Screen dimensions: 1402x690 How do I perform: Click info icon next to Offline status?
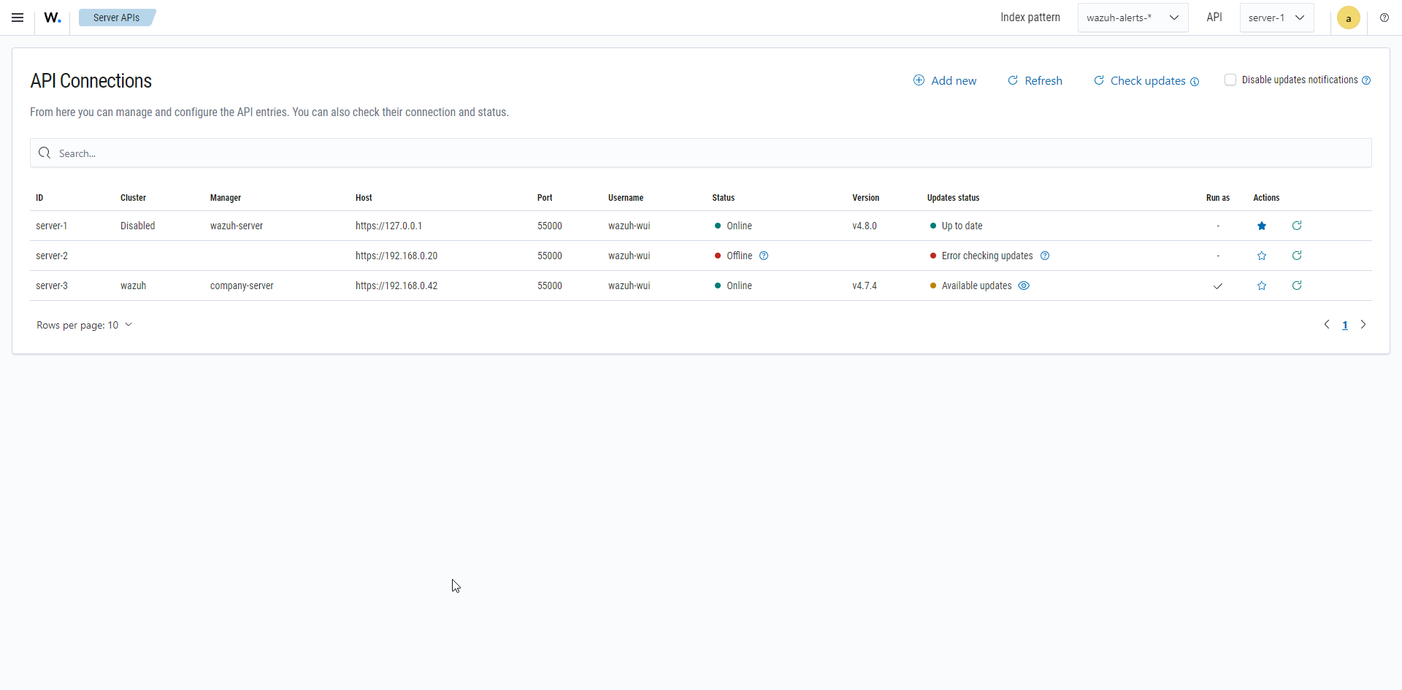pos(764,256)
